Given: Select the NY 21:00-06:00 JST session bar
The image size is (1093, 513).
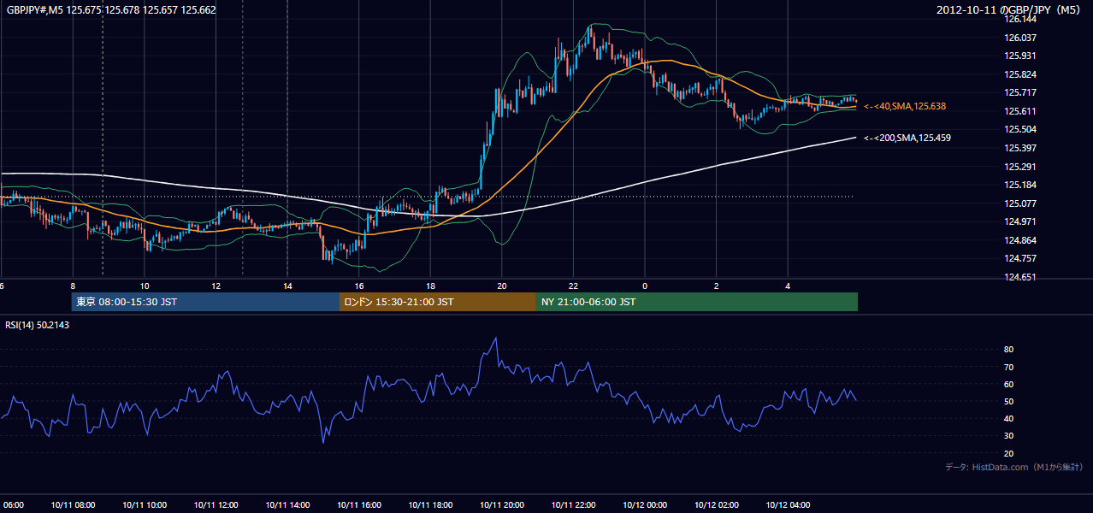Looking at the screenshot, I should [x=697, y=302].
